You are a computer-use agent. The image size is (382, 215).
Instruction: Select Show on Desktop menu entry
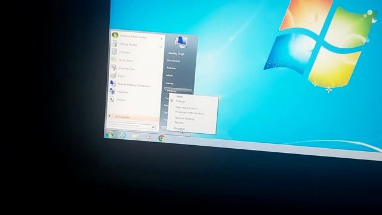tap(184, 118)
